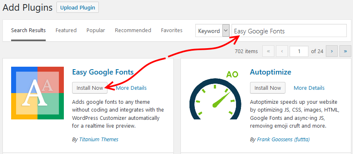The height and width of the screenshot is (154, 353).
Task: Click the "Autoptimize speeds up your website" description
Action: click(x=295, y=114)
